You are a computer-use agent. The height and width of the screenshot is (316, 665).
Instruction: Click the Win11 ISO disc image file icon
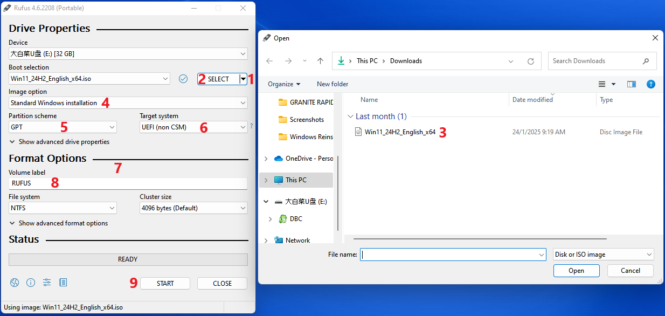click(358, 132)
